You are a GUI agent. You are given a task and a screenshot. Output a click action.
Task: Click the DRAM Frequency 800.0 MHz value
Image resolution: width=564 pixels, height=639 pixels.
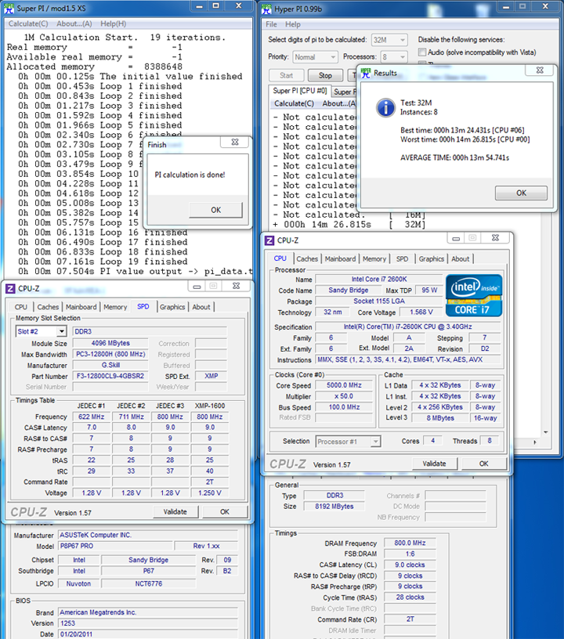[410, 543]
